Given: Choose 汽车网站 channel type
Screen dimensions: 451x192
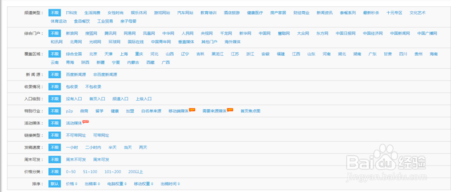Looking at the screenshot, I should tap(185, 13).
